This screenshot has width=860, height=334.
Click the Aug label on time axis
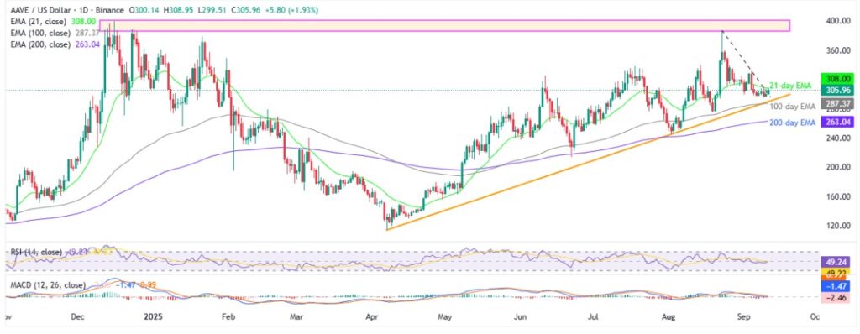click(x=668, y=316)
